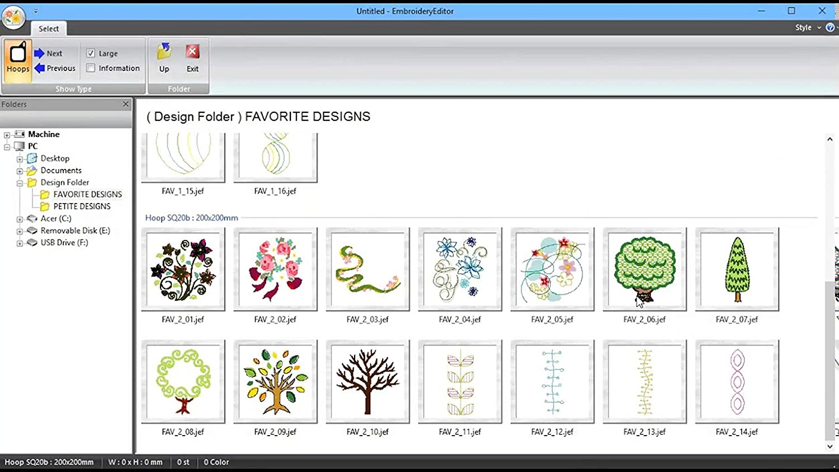Open the FAVORITE DESIGNS folder
Image resolution: width=839 pixels, height=472 pixels.
coord(87,194)
